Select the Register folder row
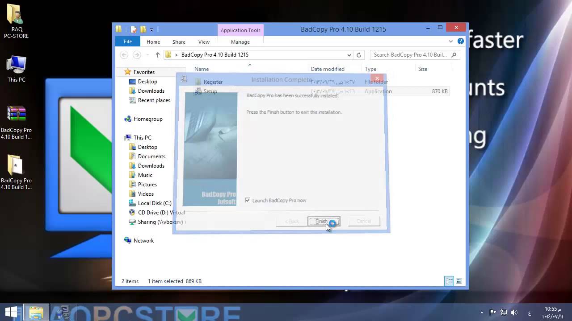Viewport: 572px width, 321px height. point(321,82)
